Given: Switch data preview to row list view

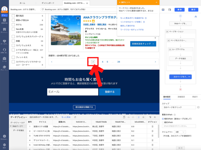Looking at the screenshot, I should coord(139,117).
